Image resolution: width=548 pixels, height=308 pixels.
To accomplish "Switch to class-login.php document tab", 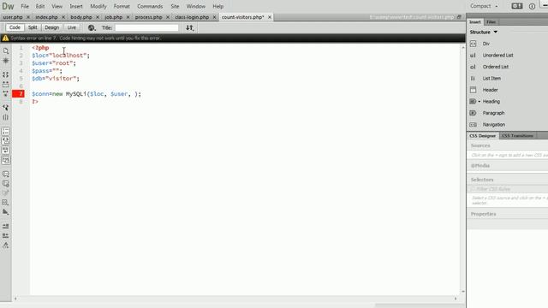I will [192, 17].
